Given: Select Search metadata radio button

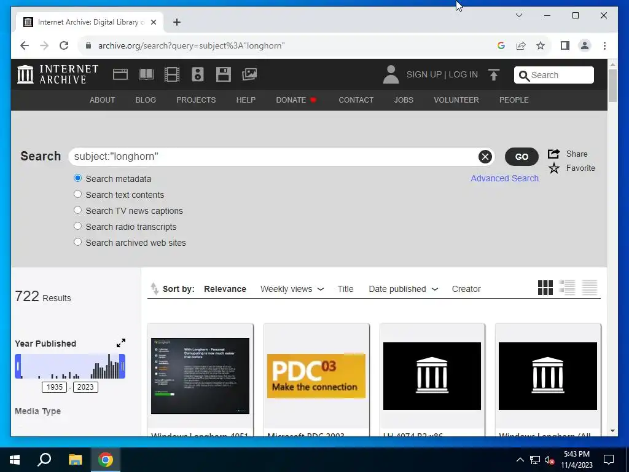Looking at the screenshot, I should 78,178.
